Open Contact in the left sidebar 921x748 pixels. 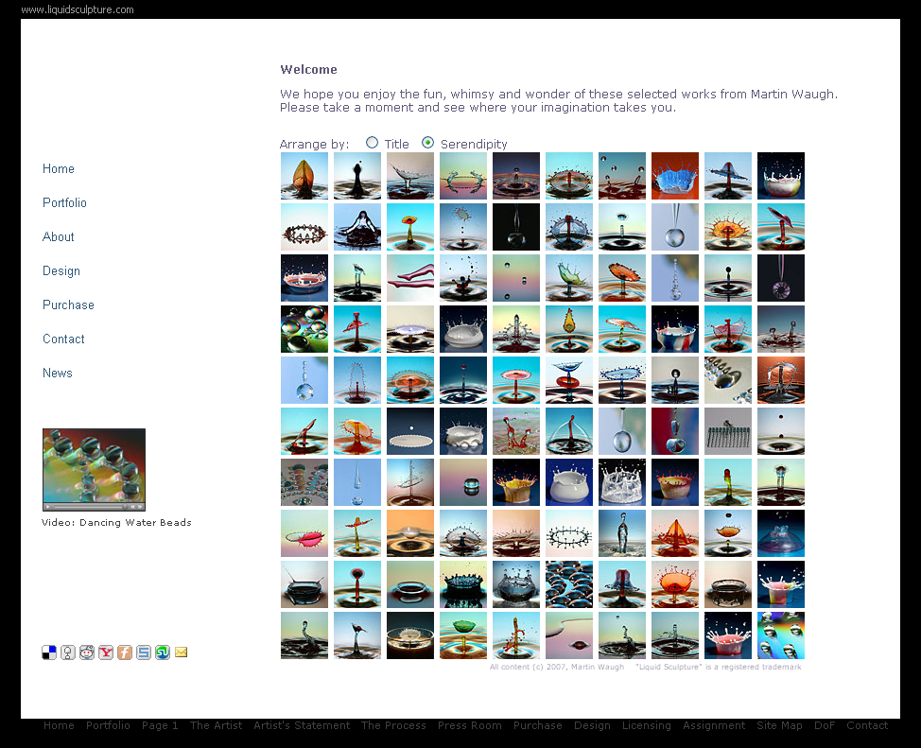(63, 339)
